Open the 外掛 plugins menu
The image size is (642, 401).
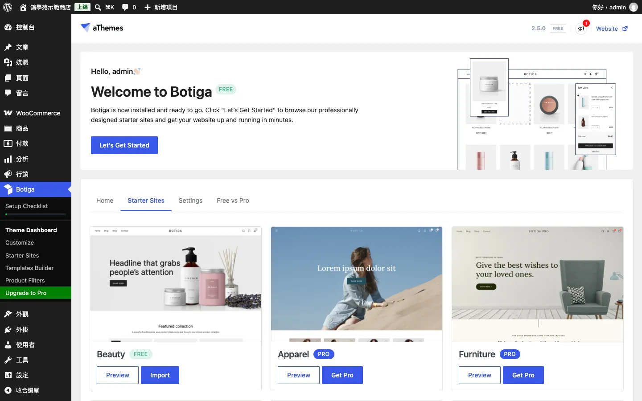click(x=36, y=330)
